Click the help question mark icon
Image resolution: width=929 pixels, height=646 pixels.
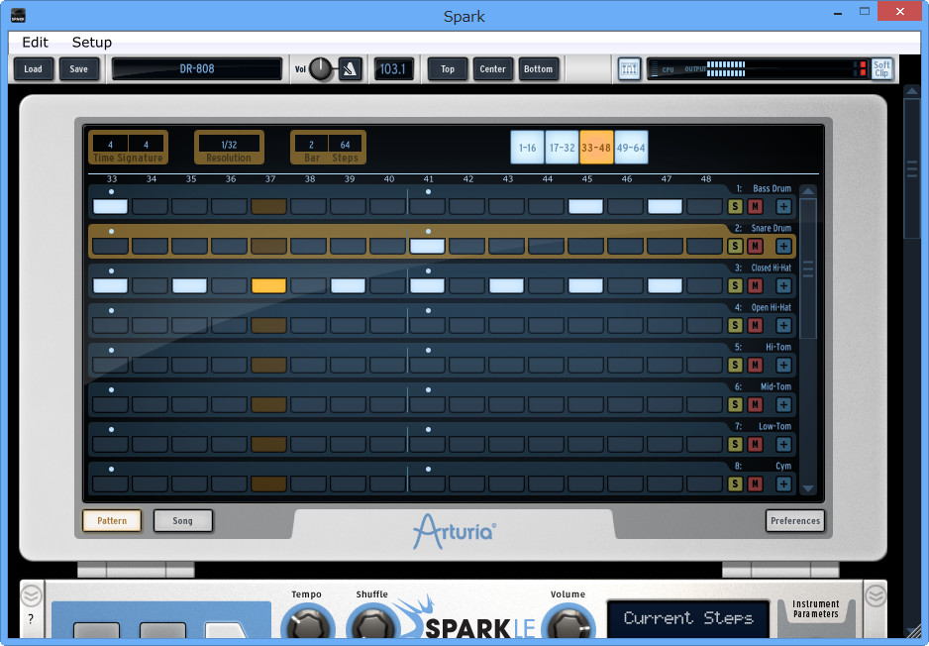31,619
